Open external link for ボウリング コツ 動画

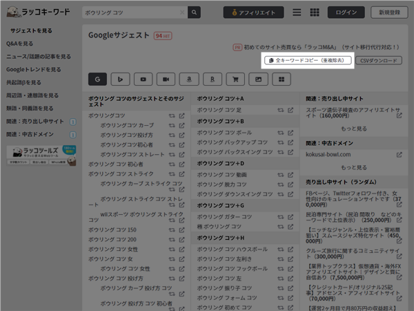point(290,175)
